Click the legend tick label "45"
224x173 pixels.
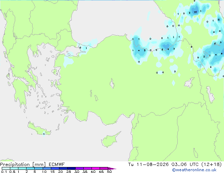pos(101,172)
